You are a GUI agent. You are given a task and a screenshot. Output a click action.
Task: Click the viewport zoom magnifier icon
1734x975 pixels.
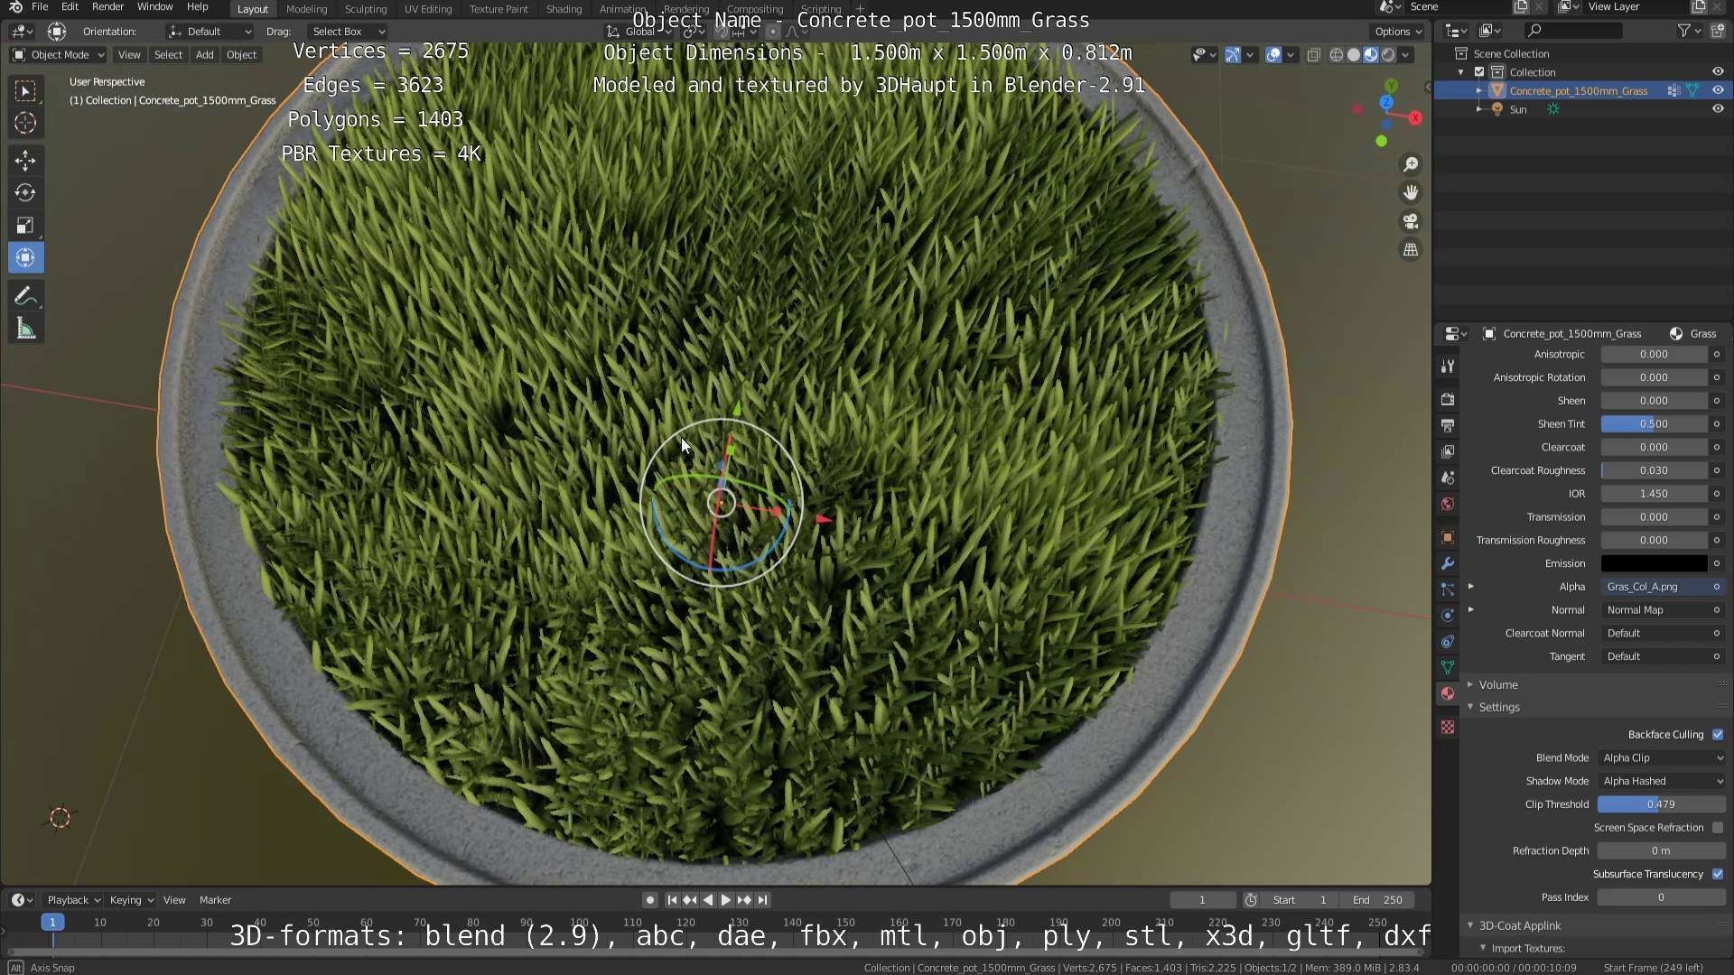(1411, 164)
